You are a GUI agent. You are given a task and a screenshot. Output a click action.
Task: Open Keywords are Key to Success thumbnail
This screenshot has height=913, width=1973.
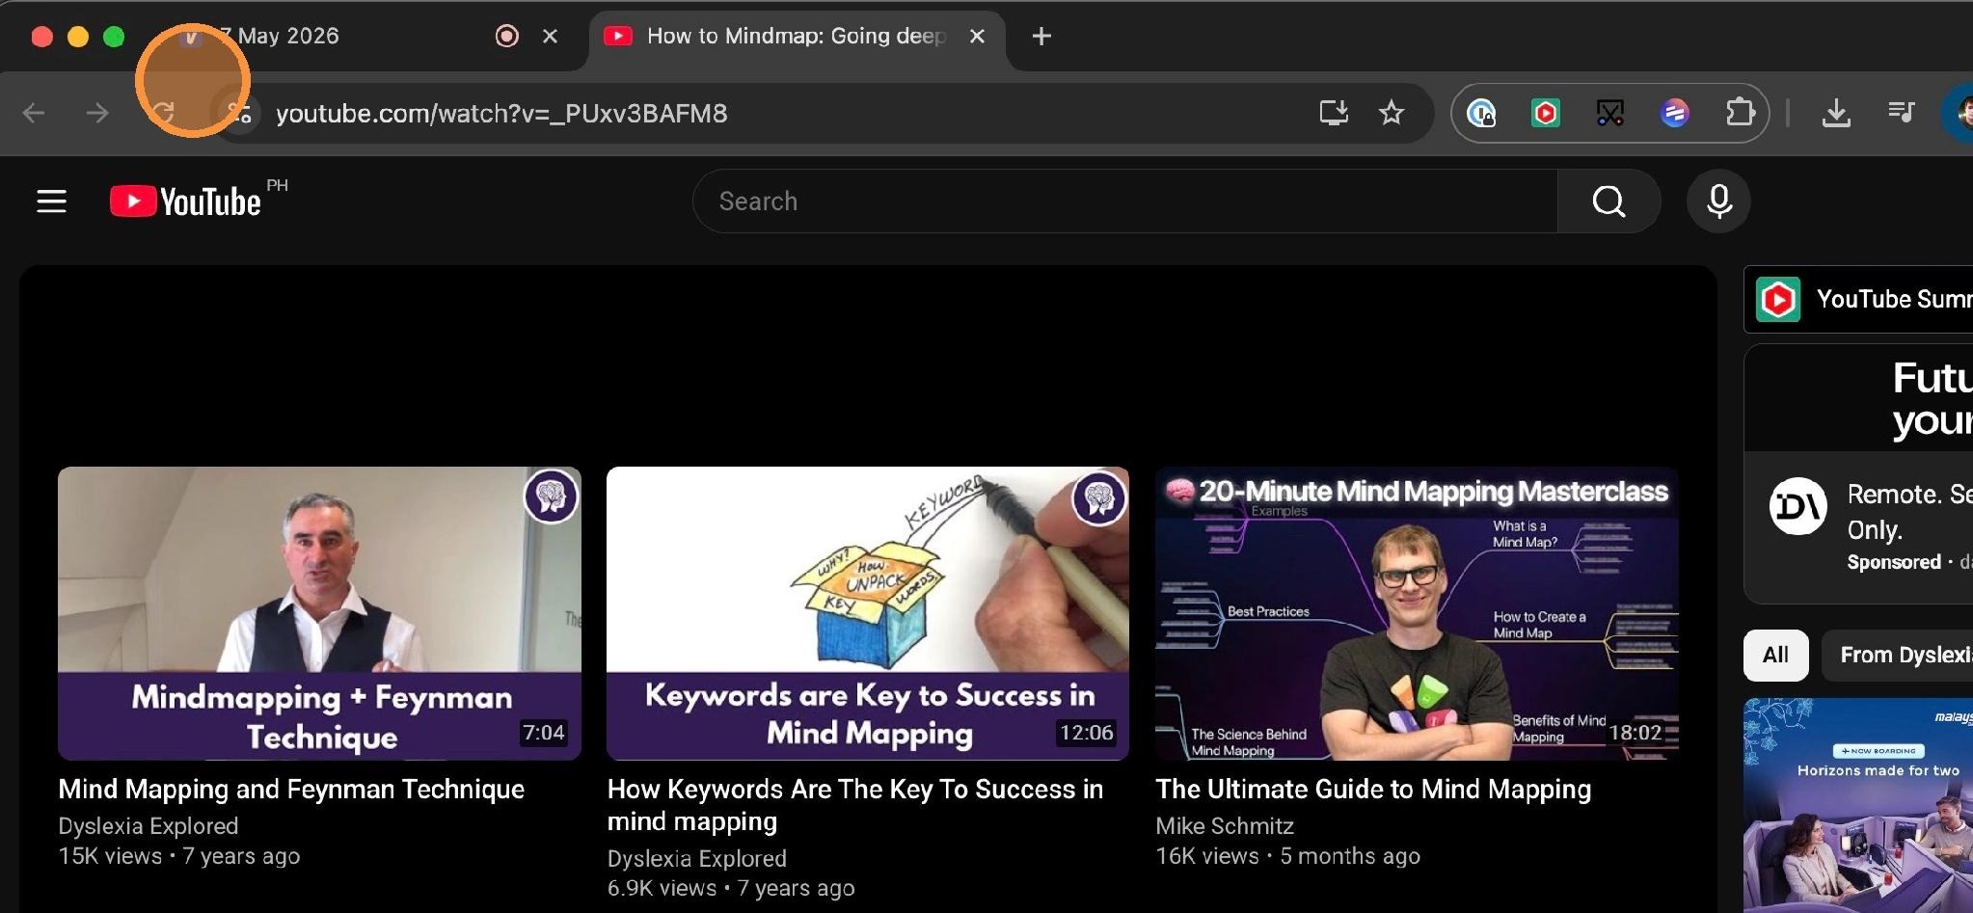tap(868, 613)
